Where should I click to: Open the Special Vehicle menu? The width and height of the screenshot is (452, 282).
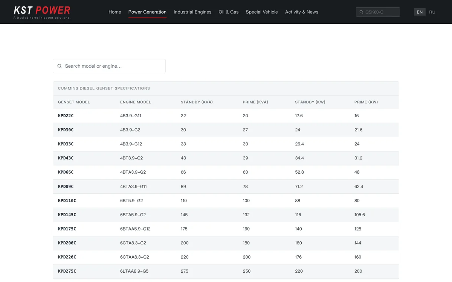pyautogui.click(x=262, y=12)
